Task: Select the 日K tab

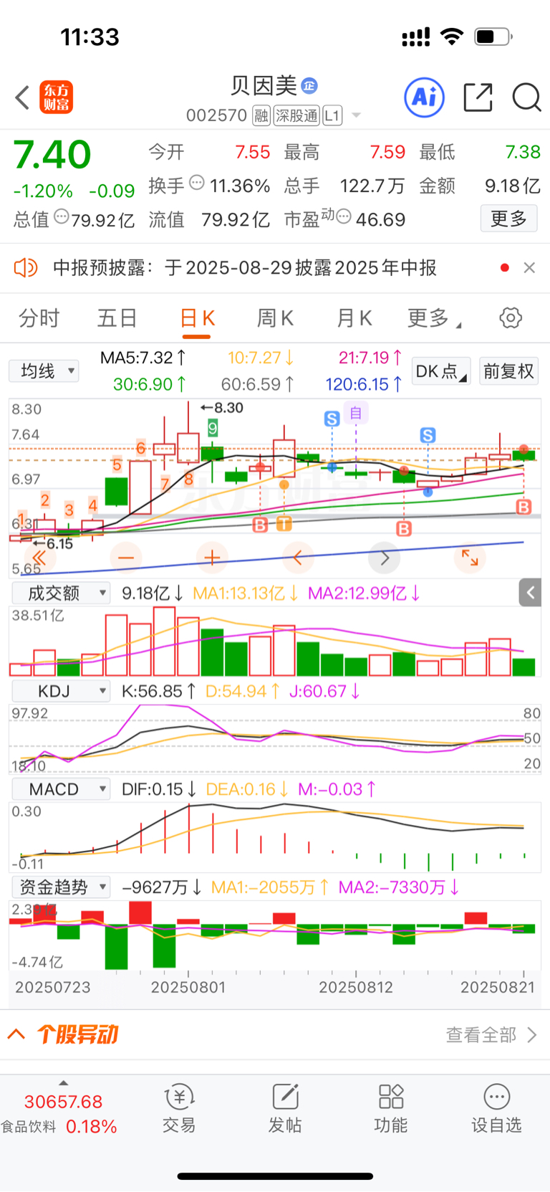Action: [197, 318]
